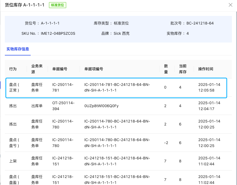Click the 数量 column header
The width and height of the screenshot is (237, 185).
166,69
